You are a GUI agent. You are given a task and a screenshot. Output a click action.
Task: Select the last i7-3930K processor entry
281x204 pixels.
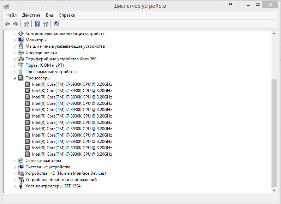tap(72, 154)
